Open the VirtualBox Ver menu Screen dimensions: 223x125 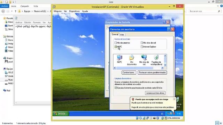pos(65,11)
